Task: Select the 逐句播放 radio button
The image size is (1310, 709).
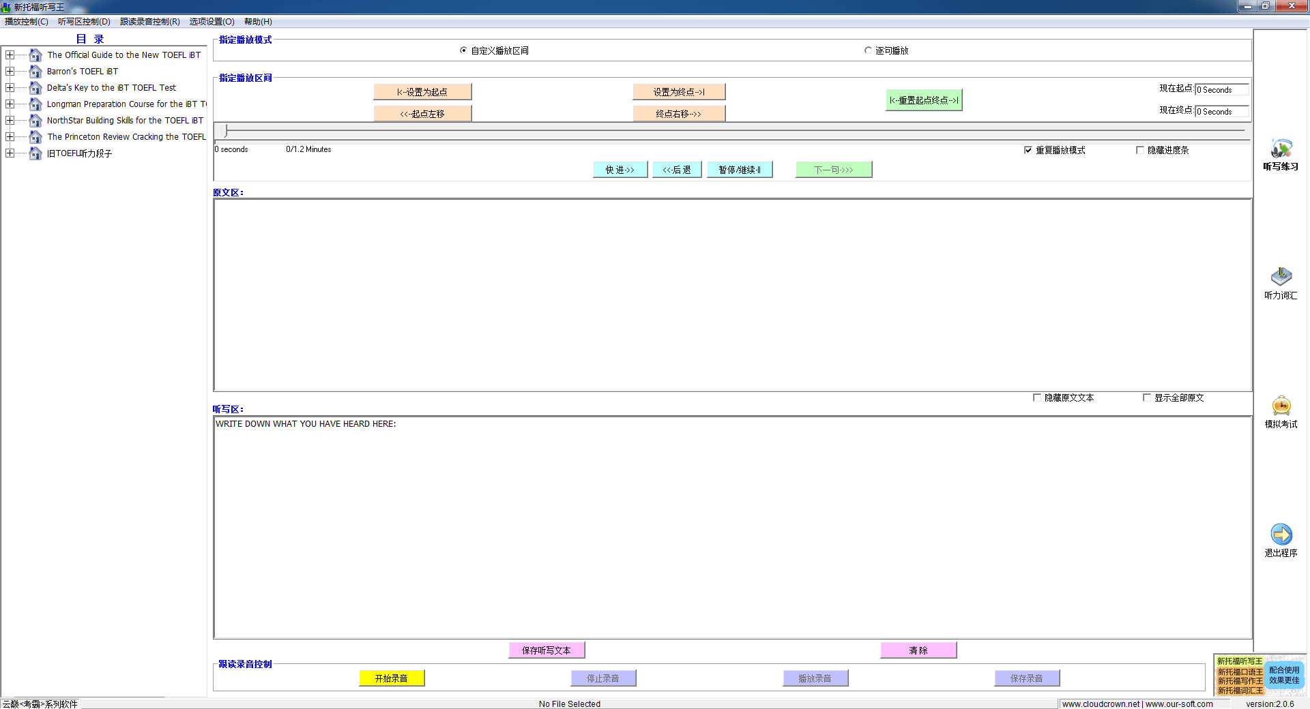Action: pyautogui.click(x=868, y=50)
